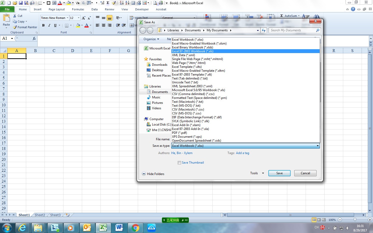Click the Save floppy icon in the quick access toolbar
Image resolution: width=373 pixels, height=233 pixels.
click(20, 3)
